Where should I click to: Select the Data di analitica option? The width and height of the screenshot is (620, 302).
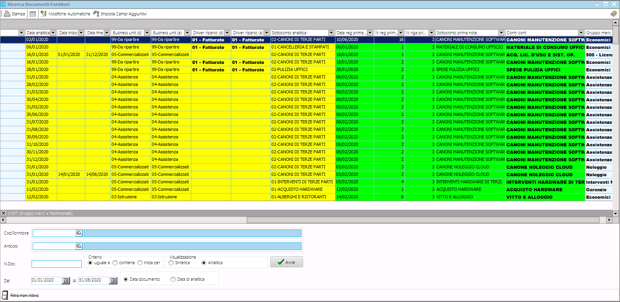click(173, 280)
